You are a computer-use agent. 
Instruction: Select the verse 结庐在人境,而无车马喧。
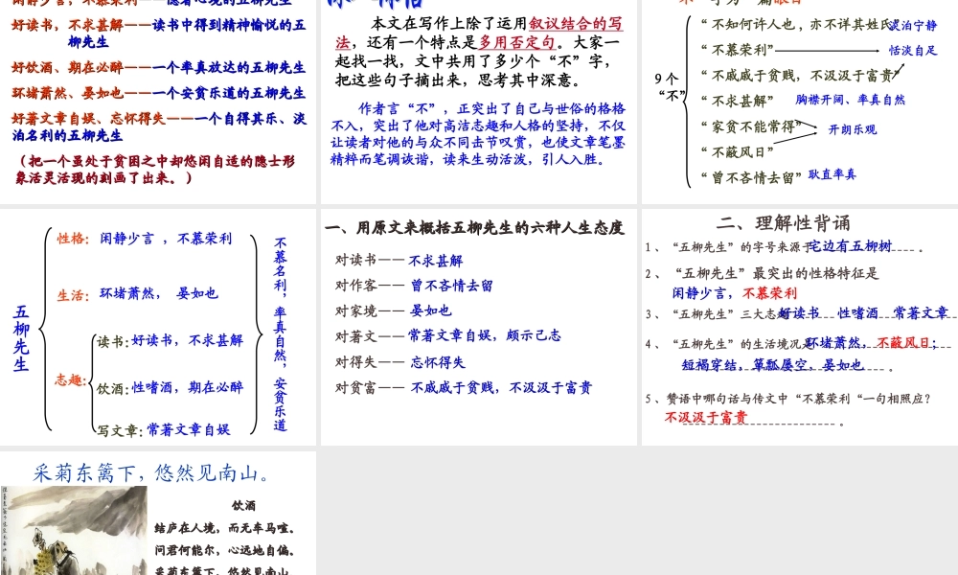tap(225, 528)
